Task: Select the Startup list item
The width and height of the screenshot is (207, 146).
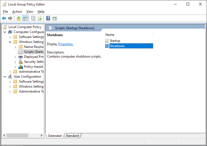Action: [x=115, y=41]
